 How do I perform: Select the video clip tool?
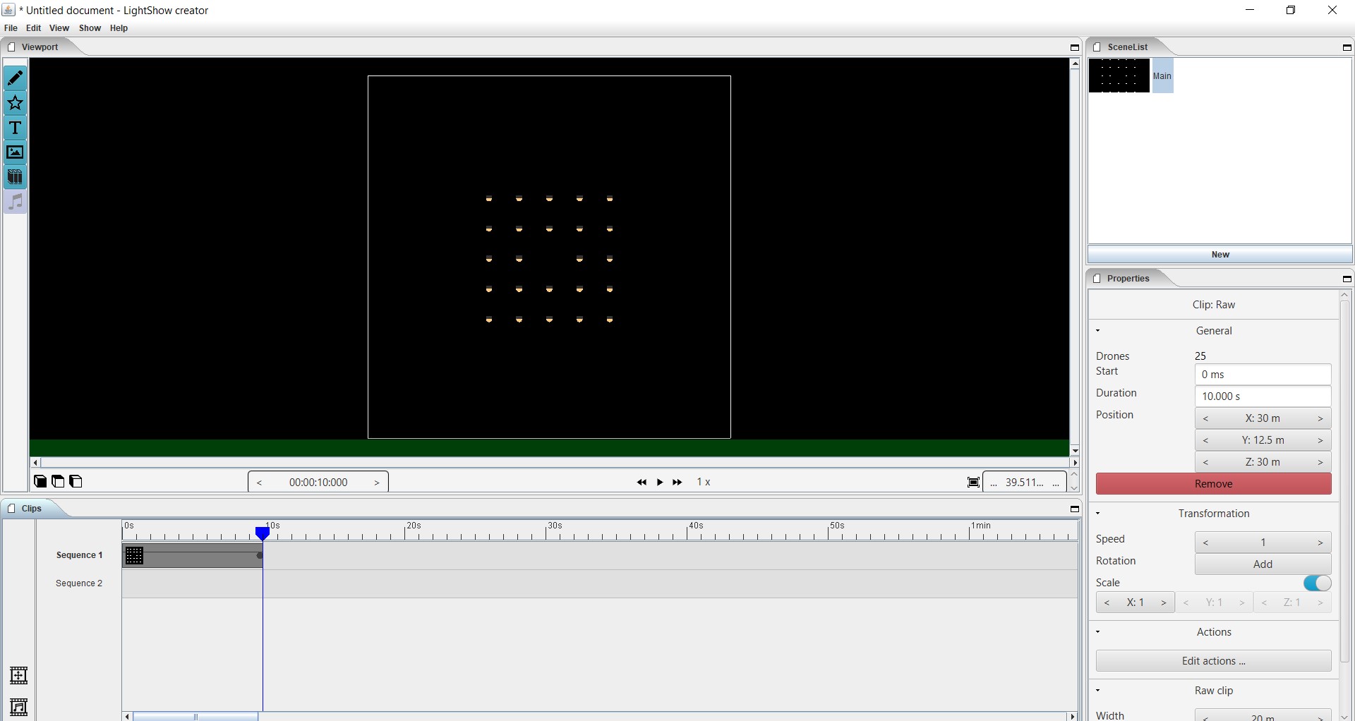(x=15, y=177)
